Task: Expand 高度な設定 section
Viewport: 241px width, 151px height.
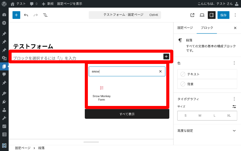Action: coord(207,131)
